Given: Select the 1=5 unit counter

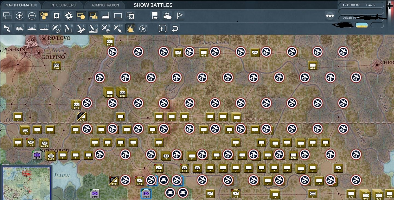Looking at the screenshot, I should click(140, 181).
